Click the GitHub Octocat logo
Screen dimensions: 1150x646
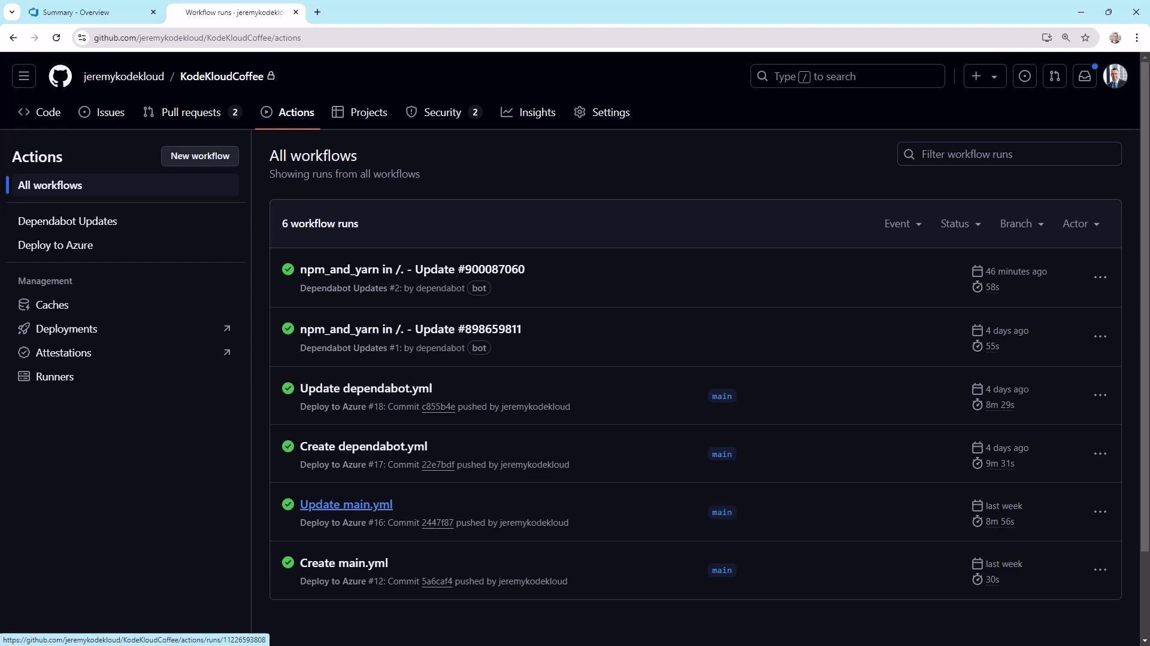[x=60, y=77]
